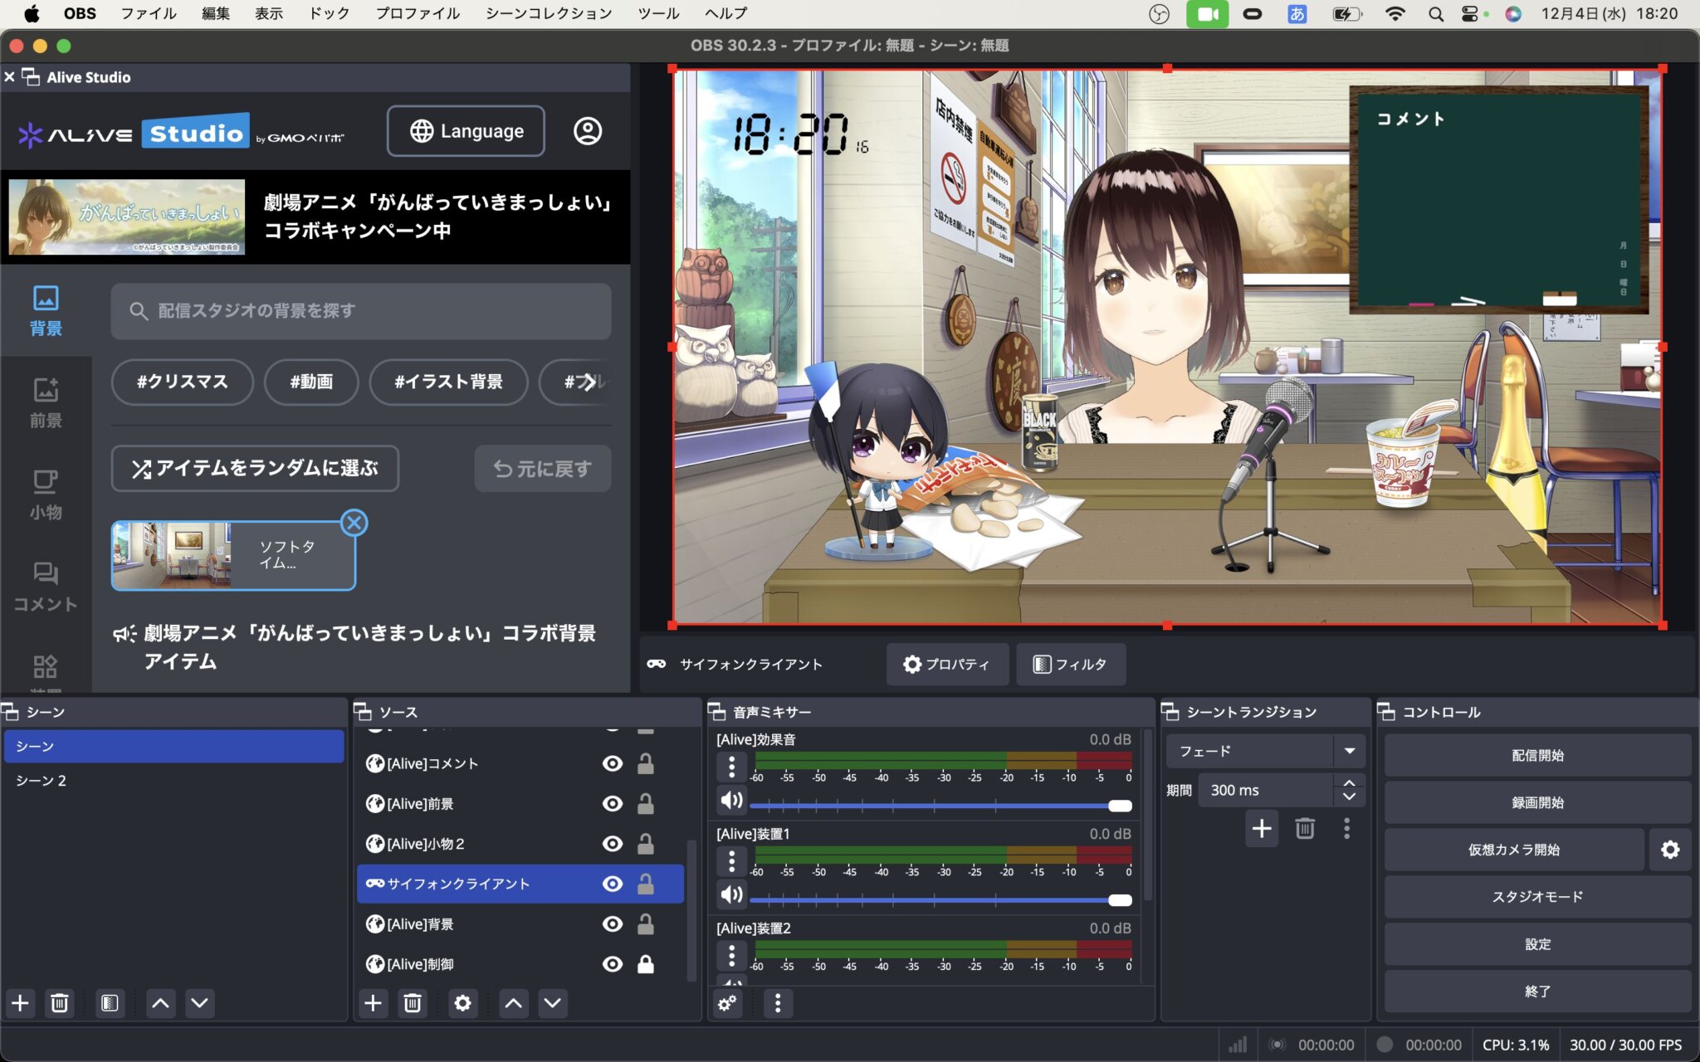
Task: Mute the [Alive]効果音 speaker icon
Action: 731,800
